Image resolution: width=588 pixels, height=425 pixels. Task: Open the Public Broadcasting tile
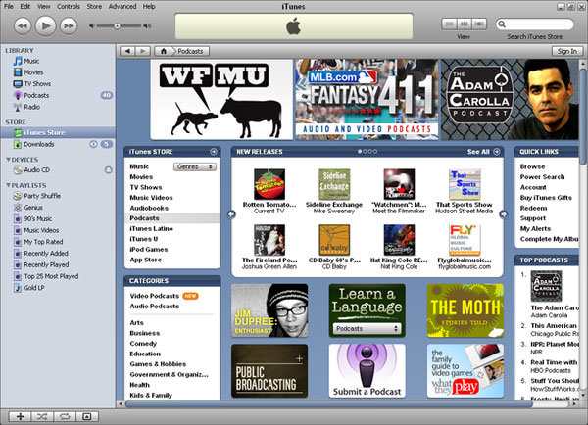click(269, 371)
